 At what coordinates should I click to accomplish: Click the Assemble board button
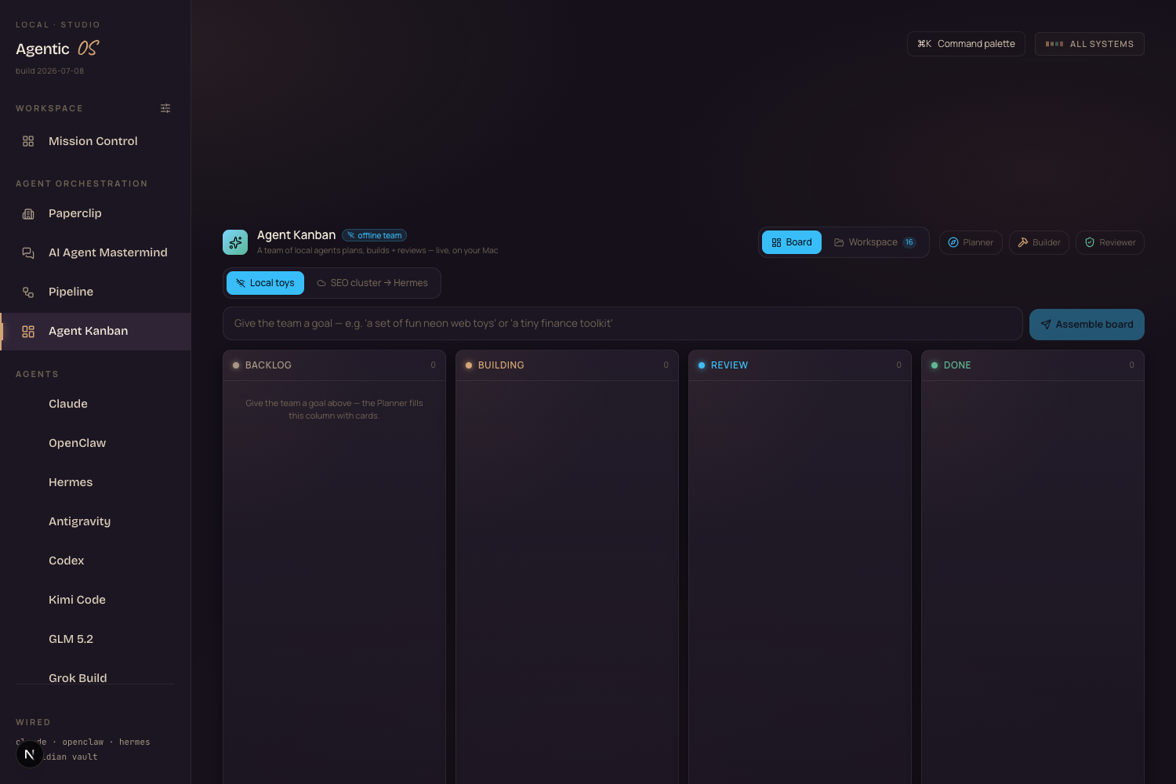pos(1087,325)
